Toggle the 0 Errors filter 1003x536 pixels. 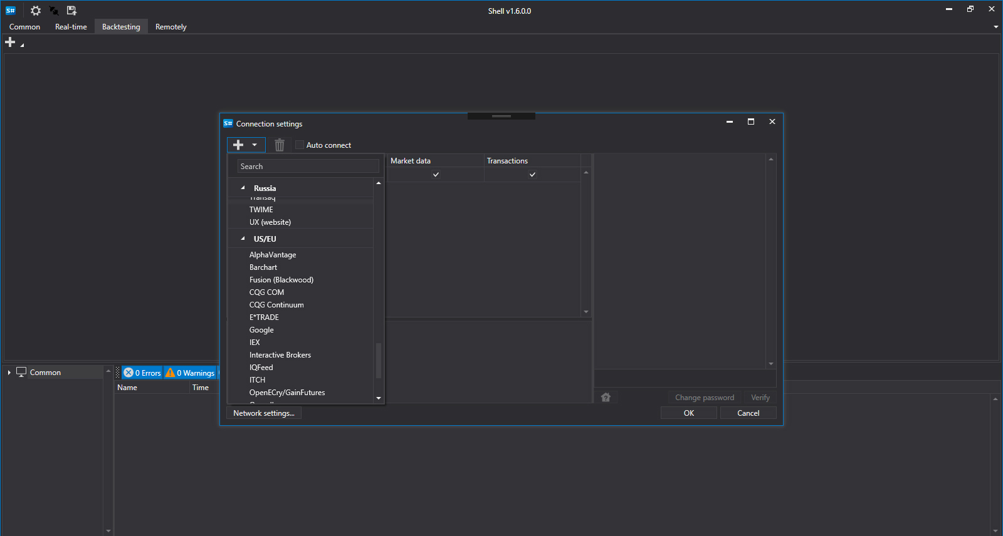[142, 373]
